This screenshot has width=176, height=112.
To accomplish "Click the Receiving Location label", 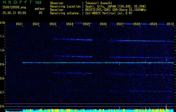I will [x=65, y=6].
